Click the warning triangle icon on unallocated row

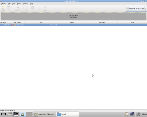coord(12,25)
